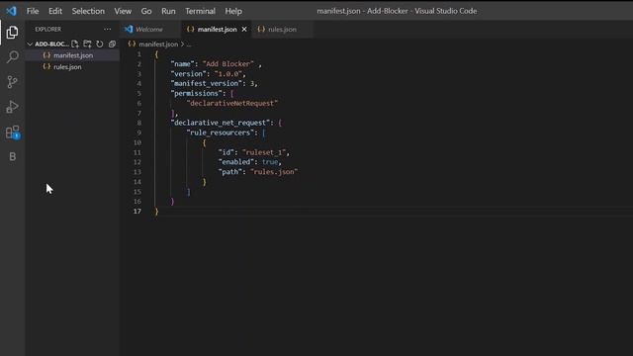Open the View menu

click(x=123, y=11)
